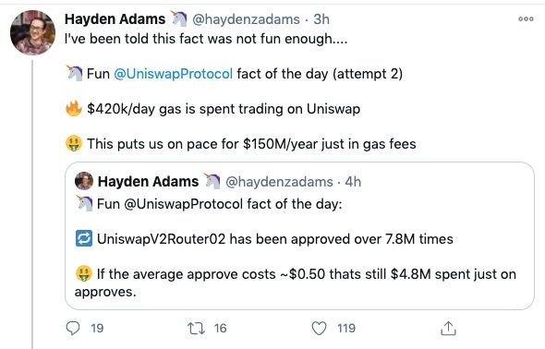Image resolution: width=545 pixels, height=349 pixels.
Task: Click the fire emoji before $420k/day
Action: click(74, 108)
